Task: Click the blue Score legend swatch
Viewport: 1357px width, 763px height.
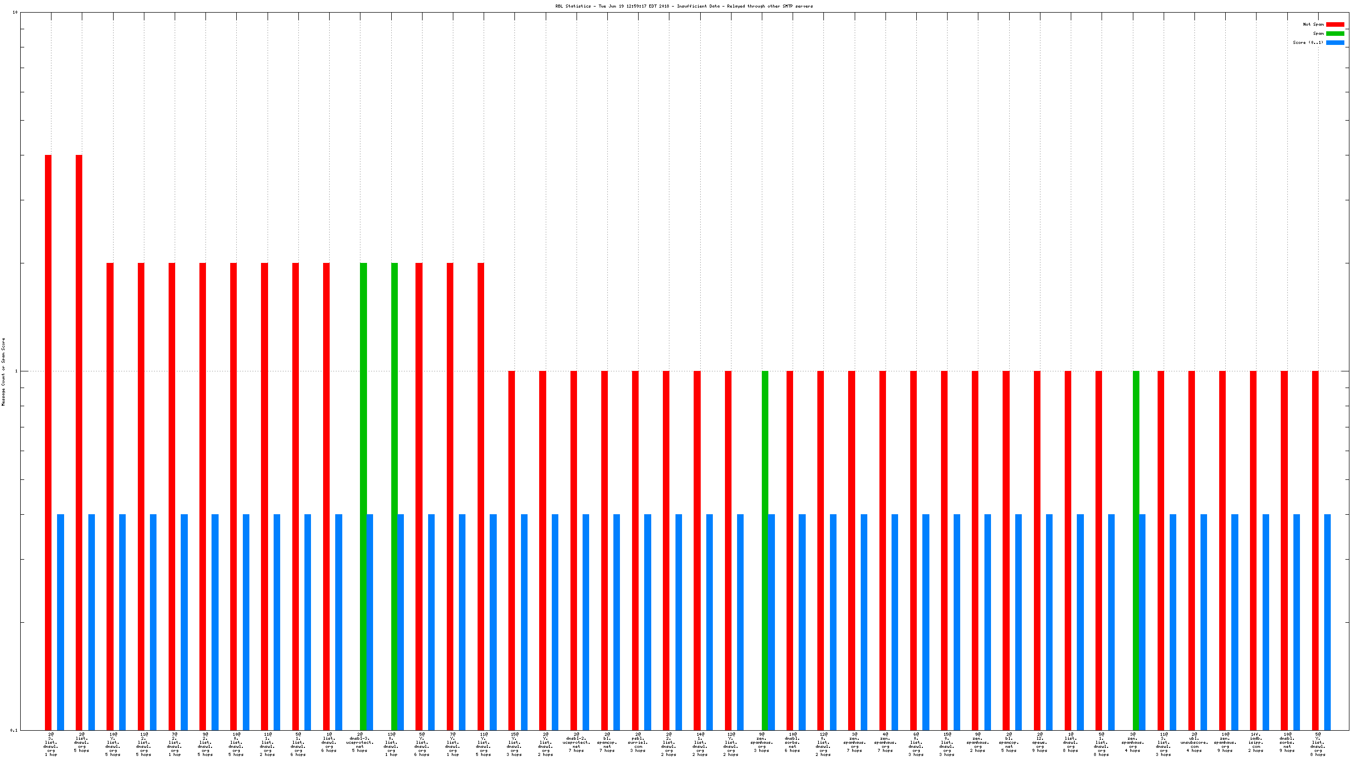Action: tap(1334, 43)
